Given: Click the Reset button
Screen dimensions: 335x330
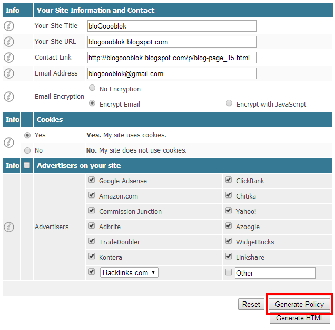Looking at the screenshot, I should (251, 304).
